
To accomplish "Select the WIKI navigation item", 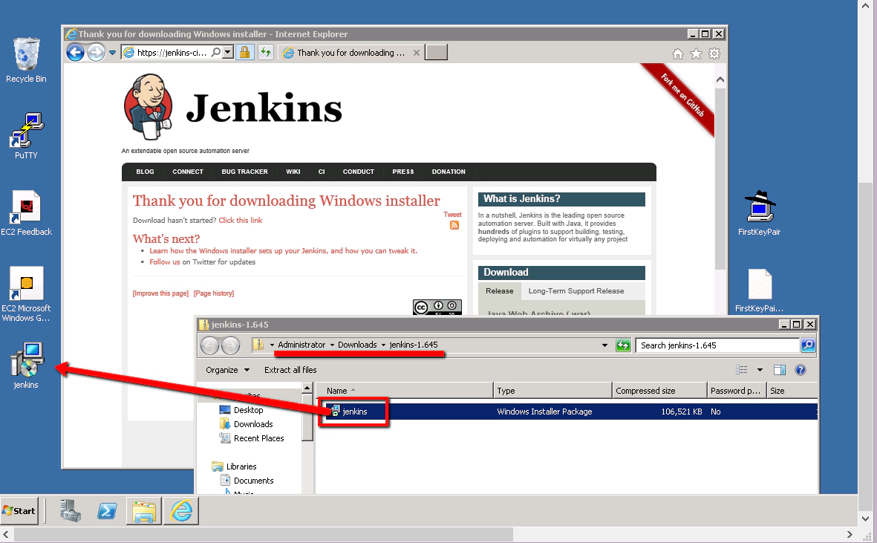I will click(293, 172).
